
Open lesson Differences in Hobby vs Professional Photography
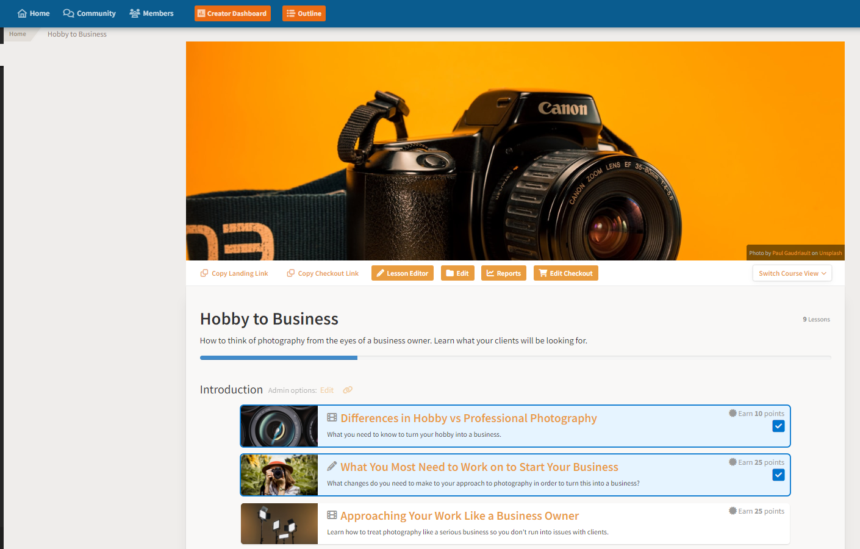pos(468,418)
